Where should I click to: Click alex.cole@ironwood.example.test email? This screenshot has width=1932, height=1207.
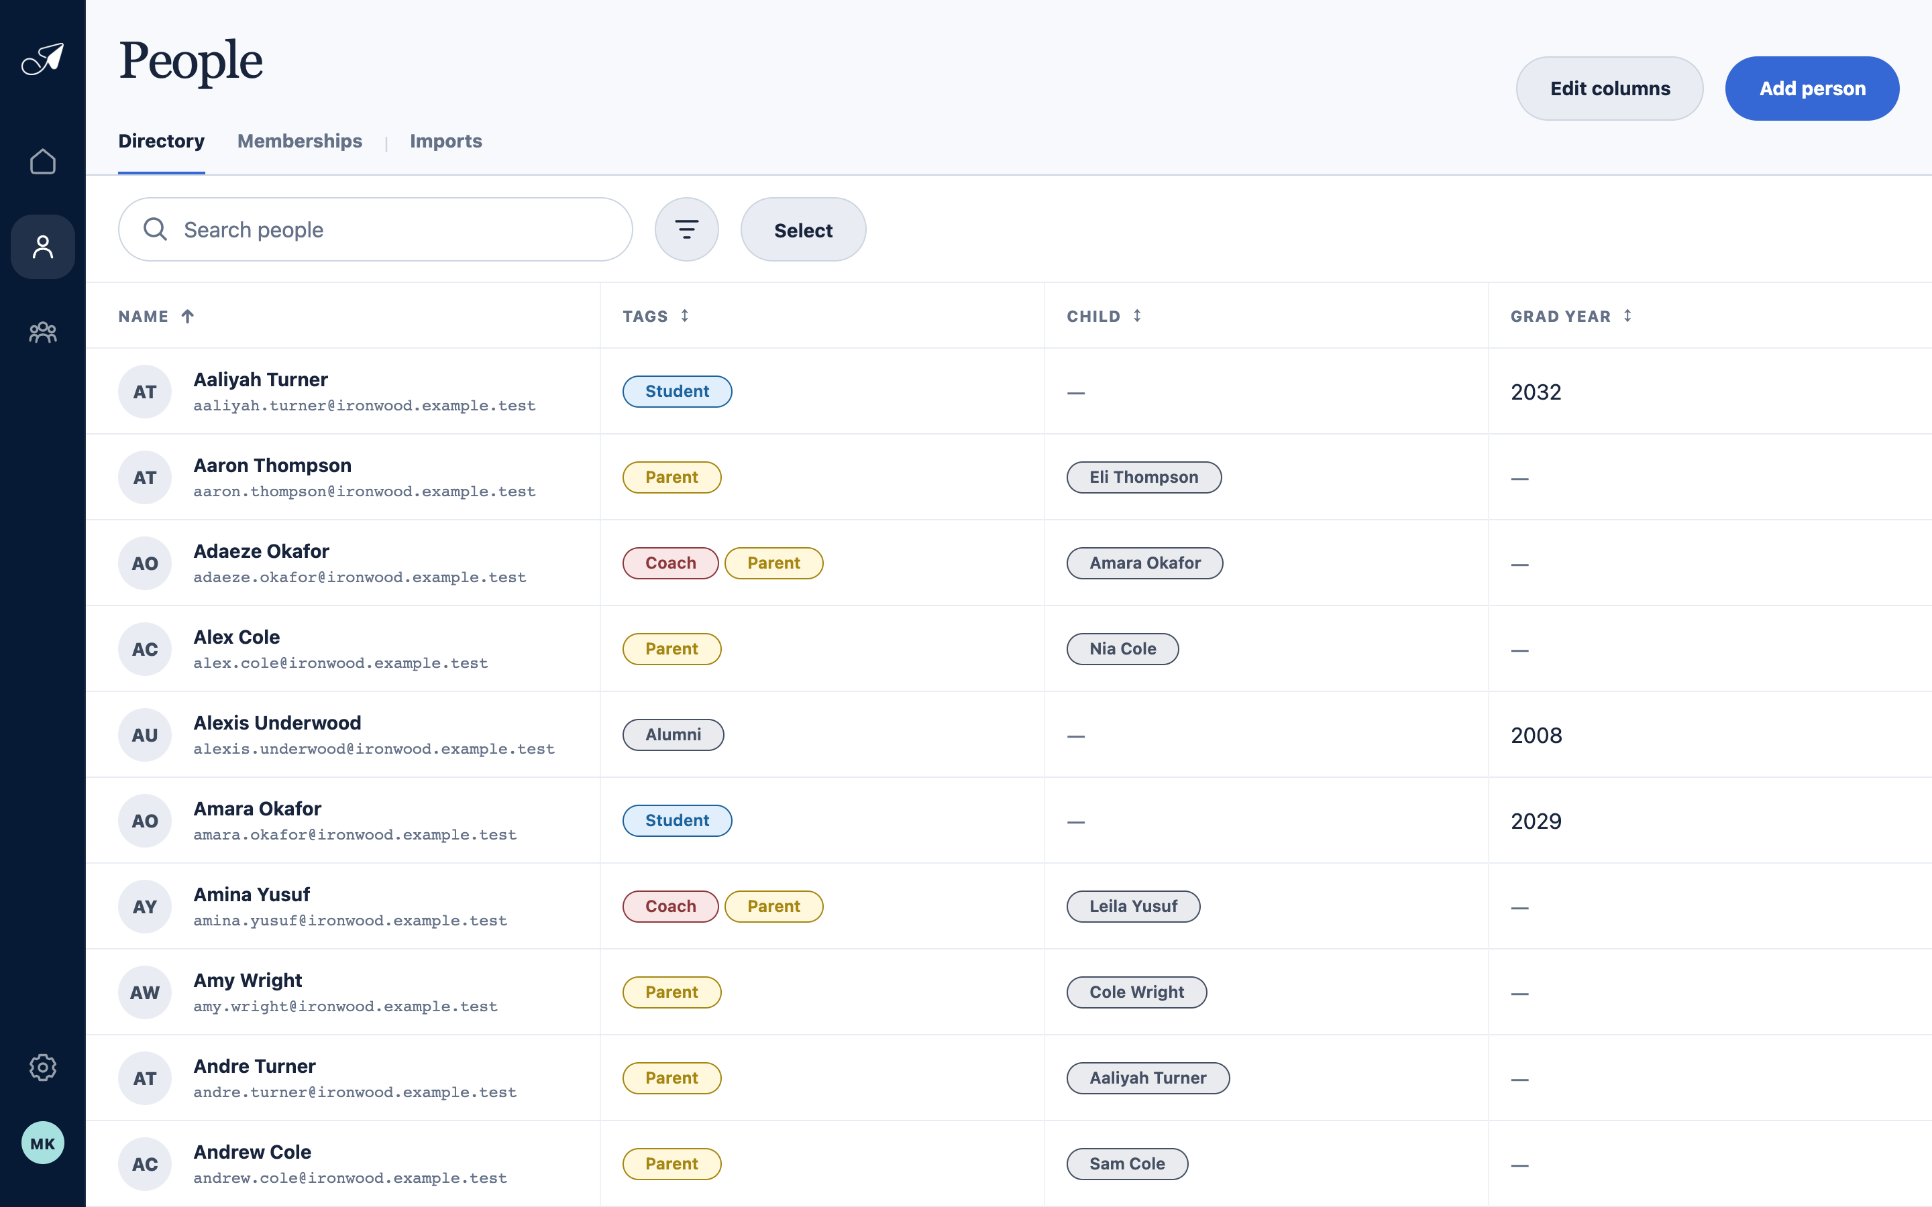pyautogui.click(x=340, y=663)
